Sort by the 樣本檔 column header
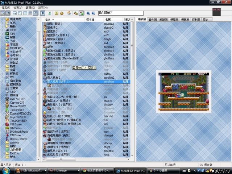232x174 pixels. coord(94,20)
